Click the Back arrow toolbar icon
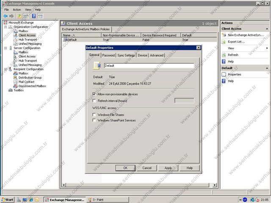The width and height of the screenshot is (271, 203). (x=6, y=16)
